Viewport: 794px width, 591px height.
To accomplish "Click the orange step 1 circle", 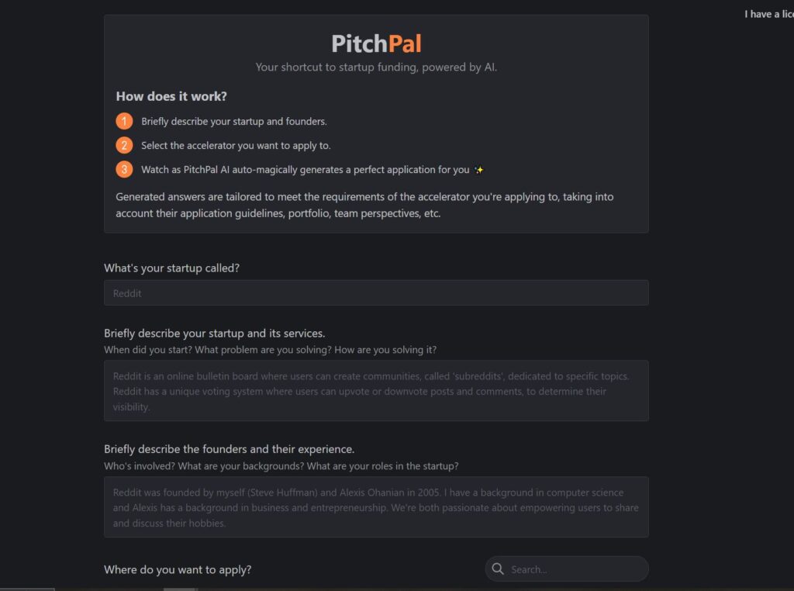I will coord(124,121).
